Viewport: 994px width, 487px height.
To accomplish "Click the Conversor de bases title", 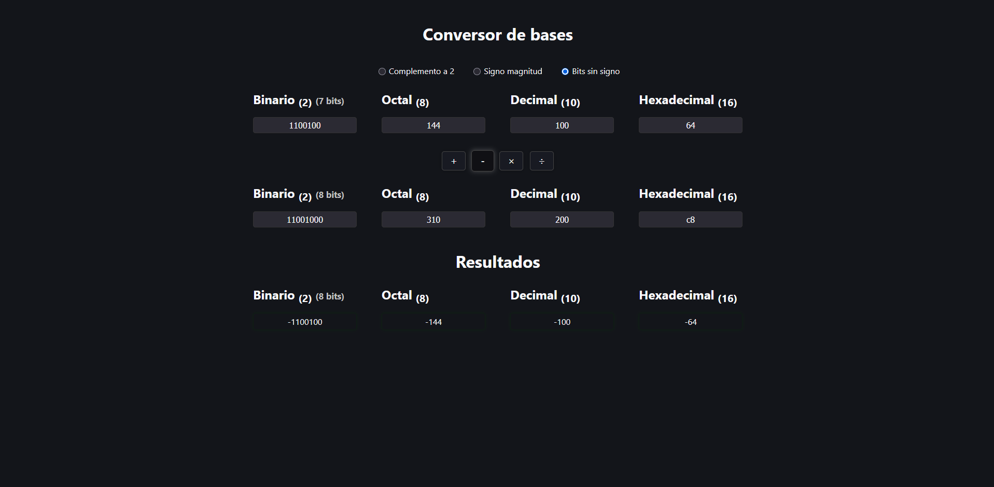I will [x=497, y=34].
